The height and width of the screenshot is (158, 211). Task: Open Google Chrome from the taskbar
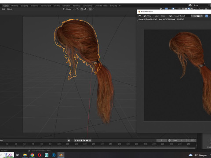click(x=32, y=155)
